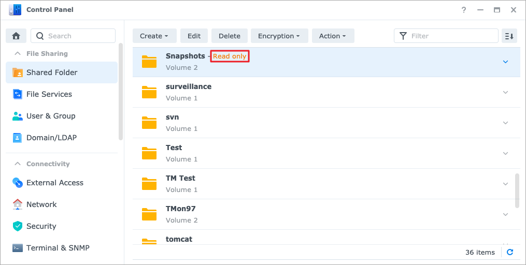526x265 pixels.
Task: Open help with the question mark icon
Action: tap(464, 10)
